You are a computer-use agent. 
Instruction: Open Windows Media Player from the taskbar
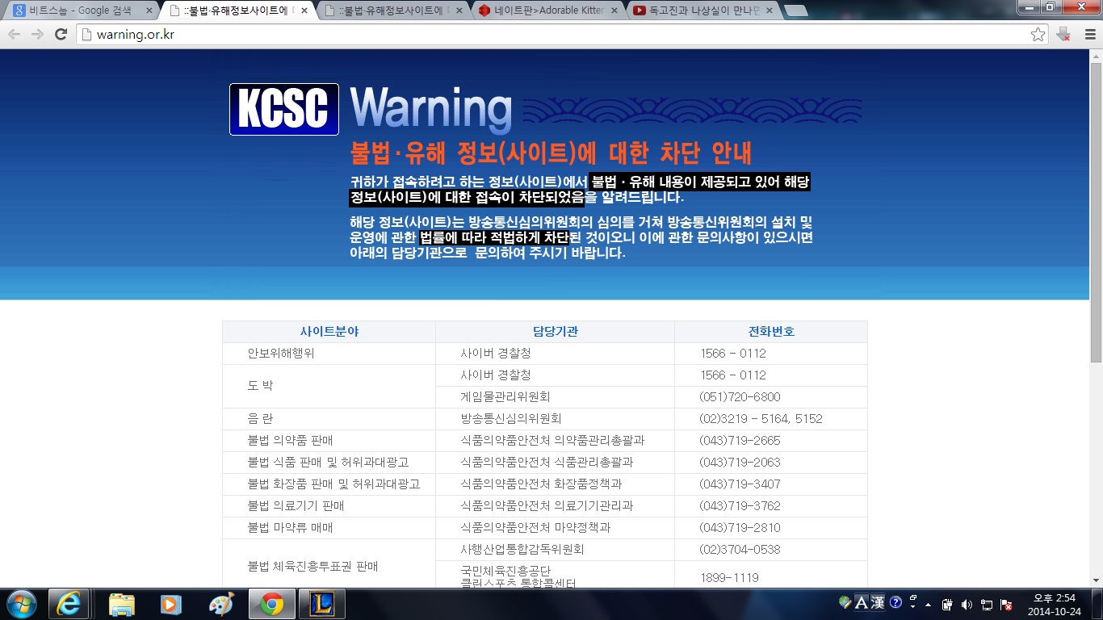[170, 604]
